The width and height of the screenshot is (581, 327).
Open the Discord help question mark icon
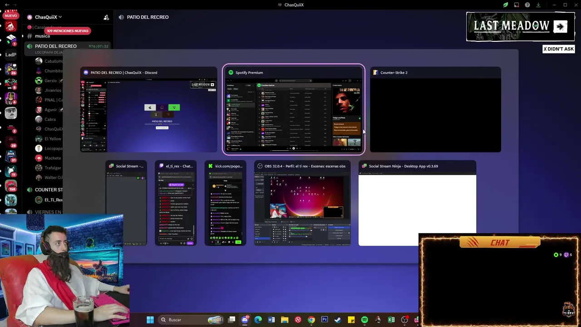tap(527, 5)
